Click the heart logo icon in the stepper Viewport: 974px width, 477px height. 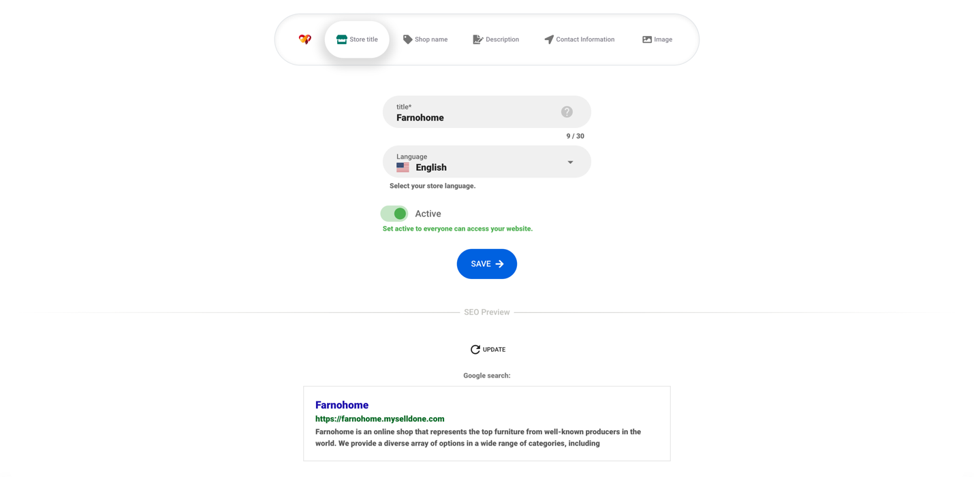tap(304, 39)
